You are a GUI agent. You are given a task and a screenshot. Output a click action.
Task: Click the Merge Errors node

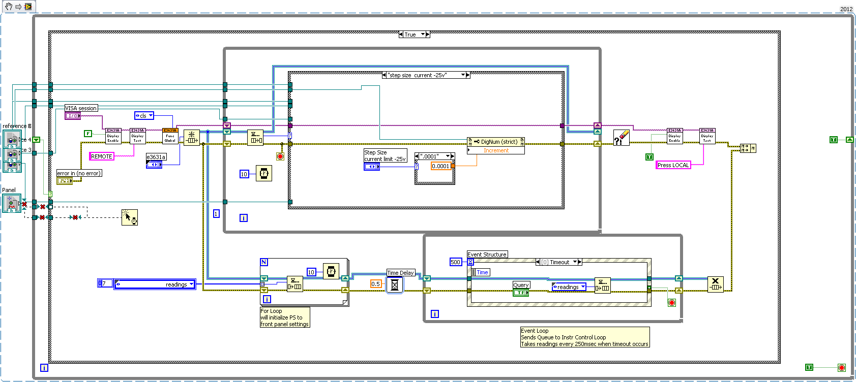click(748, 148)
